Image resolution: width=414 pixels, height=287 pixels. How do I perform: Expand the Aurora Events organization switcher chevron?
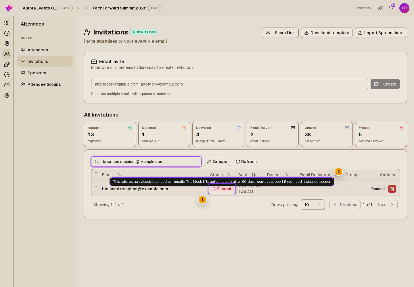click(x=78, y=8)
